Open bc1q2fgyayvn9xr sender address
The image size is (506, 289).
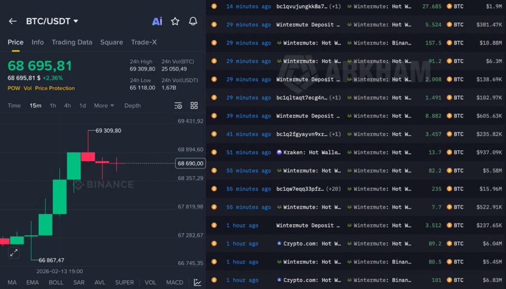tap(302, 134)
